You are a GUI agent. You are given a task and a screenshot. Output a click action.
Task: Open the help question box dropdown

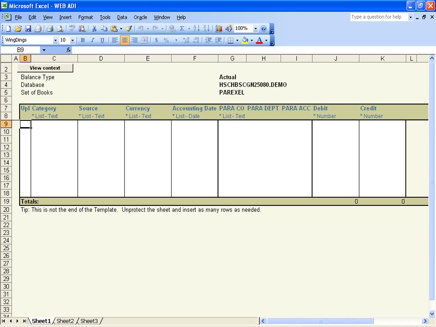[411, 17]
